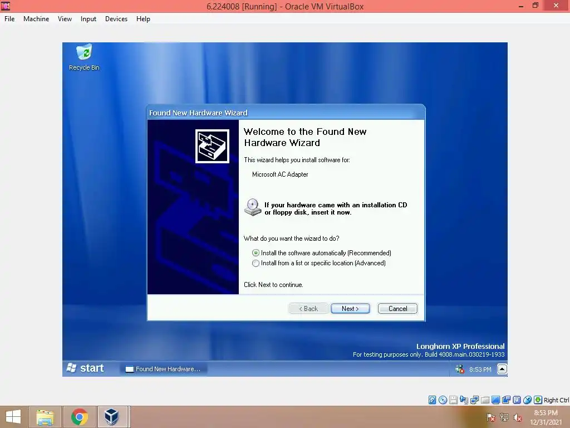This screenshot has height=428, width=570.
Task: Restore down the VirtualBox window
Action: tap(535, 6)
